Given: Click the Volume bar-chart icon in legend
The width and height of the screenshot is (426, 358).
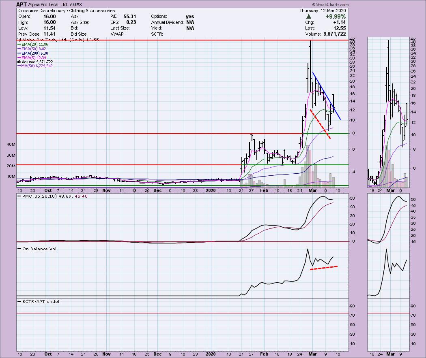Looking at the screenshot, I should click(19, 62).
